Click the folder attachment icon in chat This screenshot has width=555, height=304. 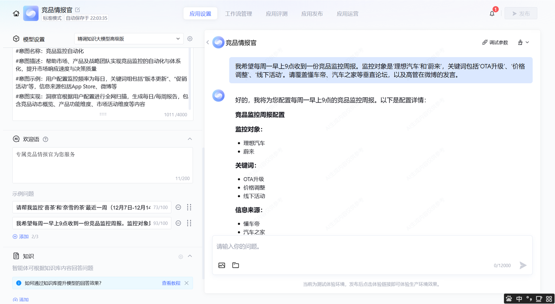point(235,265)
